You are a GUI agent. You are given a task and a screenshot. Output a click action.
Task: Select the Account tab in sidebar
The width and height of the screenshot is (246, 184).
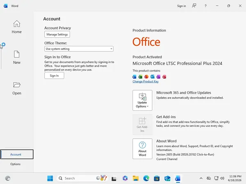pyautogui.click(x=17, y=154)
